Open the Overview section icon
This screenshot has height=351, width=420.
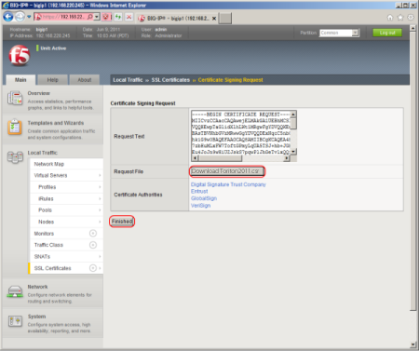click(x=15, y=99)
